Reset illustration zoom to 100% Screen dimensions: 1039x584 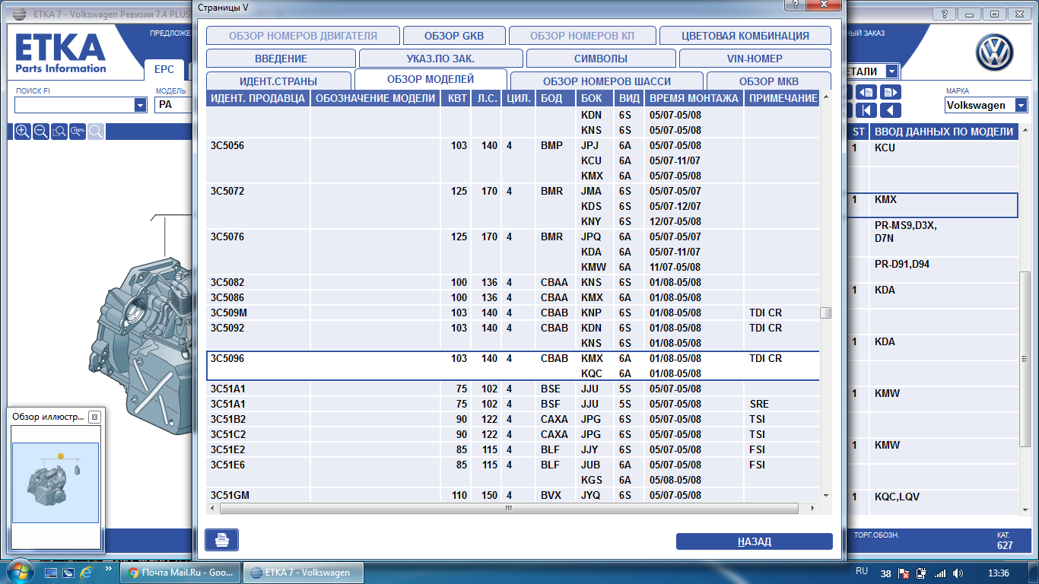78,132
